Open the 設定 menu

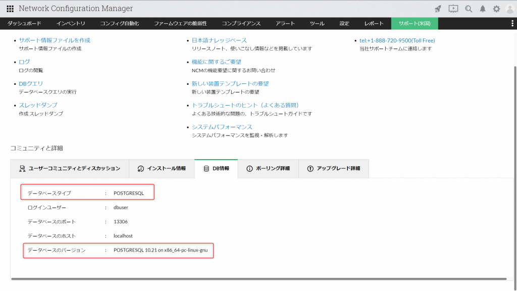(344, 23)
